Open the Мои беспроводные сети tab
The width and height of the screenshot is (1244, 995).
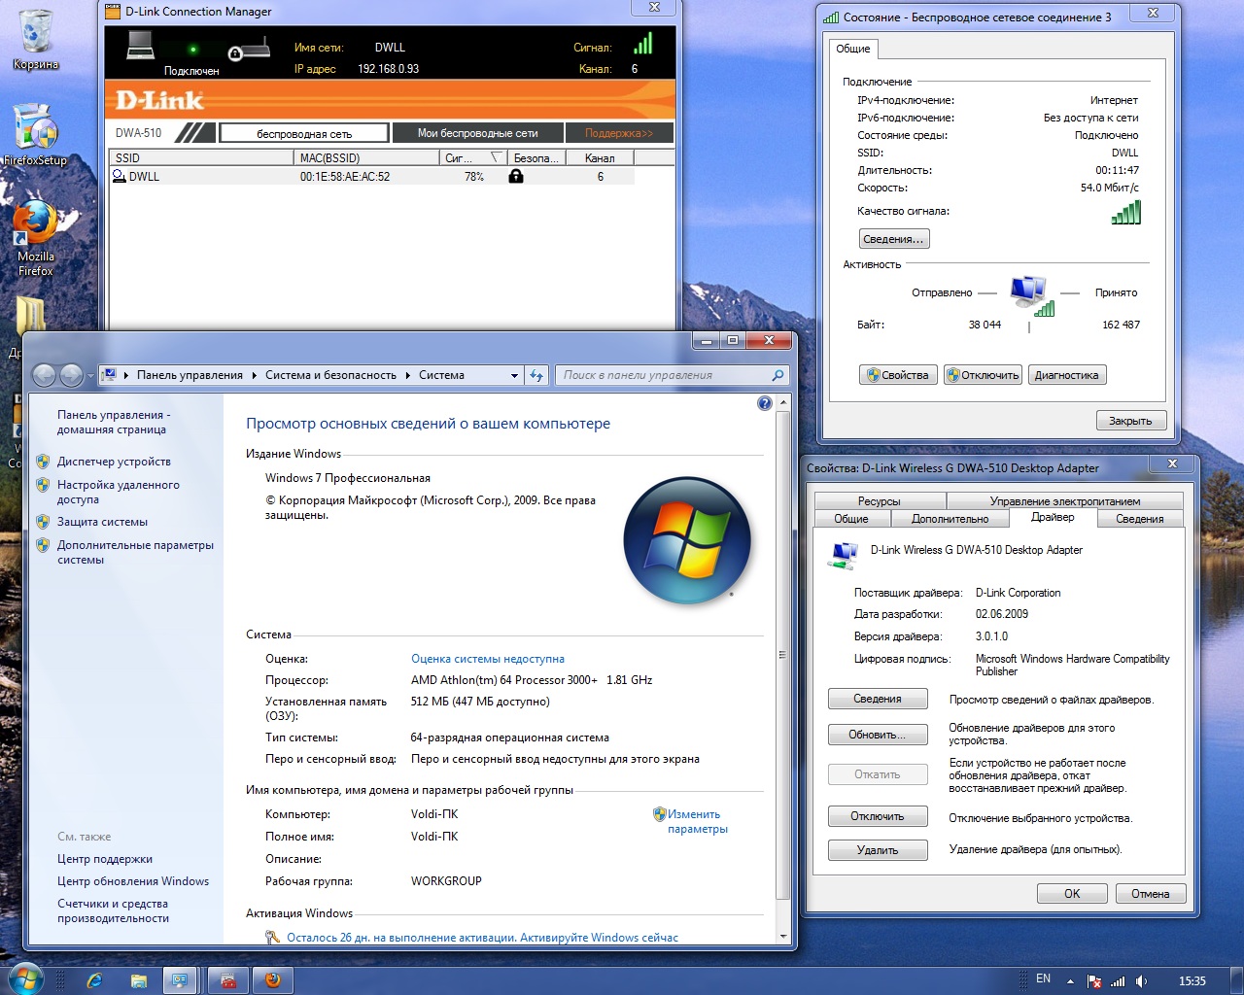[477, 133]
